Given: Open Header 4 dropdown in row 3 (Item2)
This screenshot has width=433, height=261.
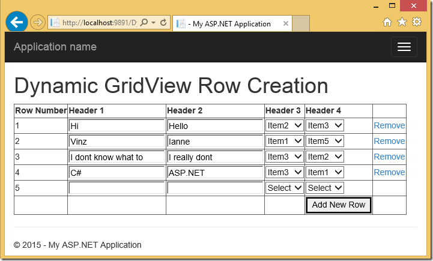Looking at the screenshot, I should [x=324, y=157].
